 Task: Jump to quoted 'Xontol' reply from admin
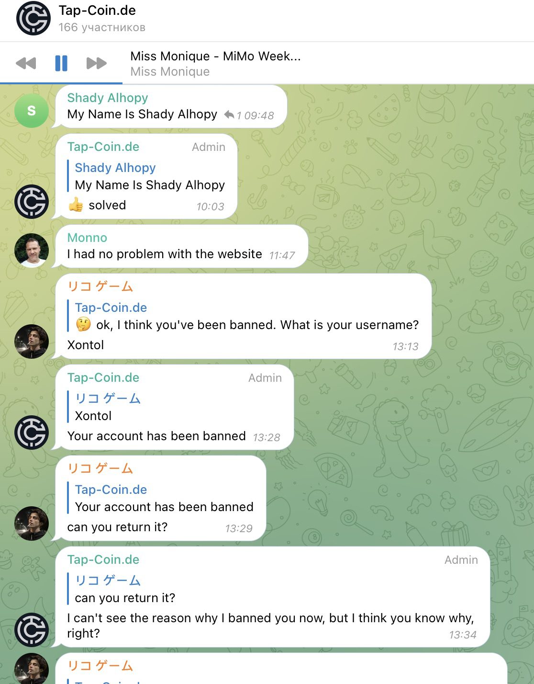[104, 407]
